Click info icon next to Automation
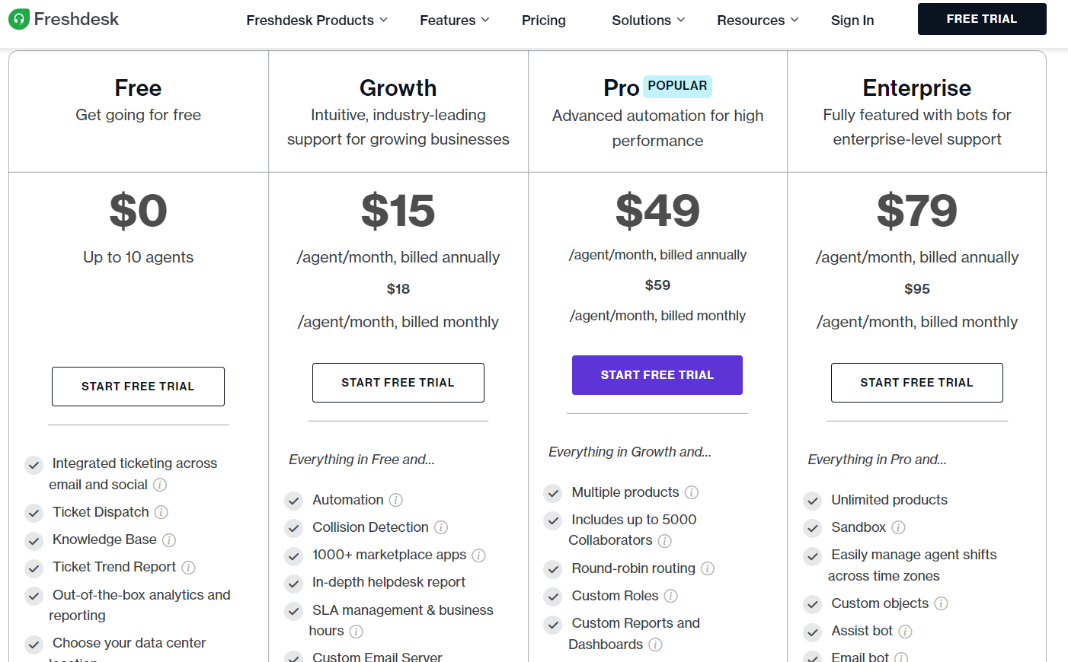Screen dimensions: 1068x662 point(396,500)
